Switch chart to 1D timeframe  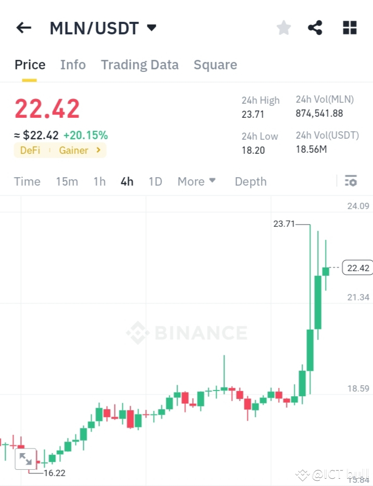coord(155,181)
